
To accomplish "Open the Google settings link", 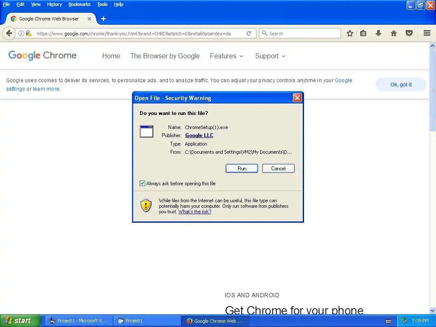I will tap(179, 85).
